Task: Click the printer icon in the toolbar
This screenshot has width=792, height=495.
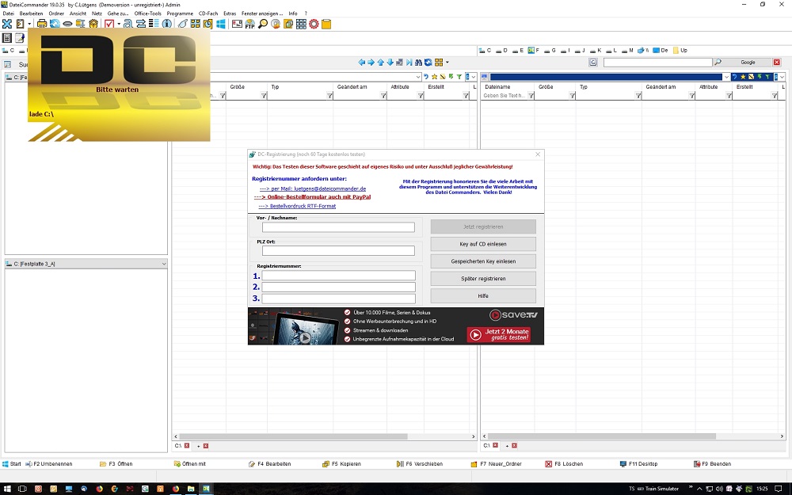Action: (x=42, y=24)
